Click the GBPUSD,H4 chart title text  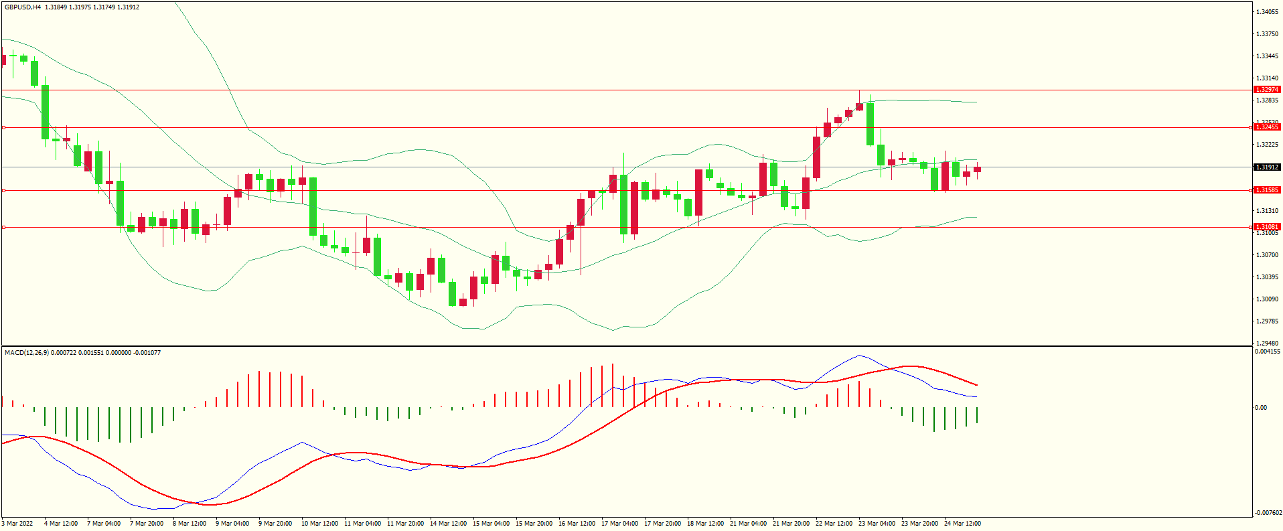[x=23, y=7]
